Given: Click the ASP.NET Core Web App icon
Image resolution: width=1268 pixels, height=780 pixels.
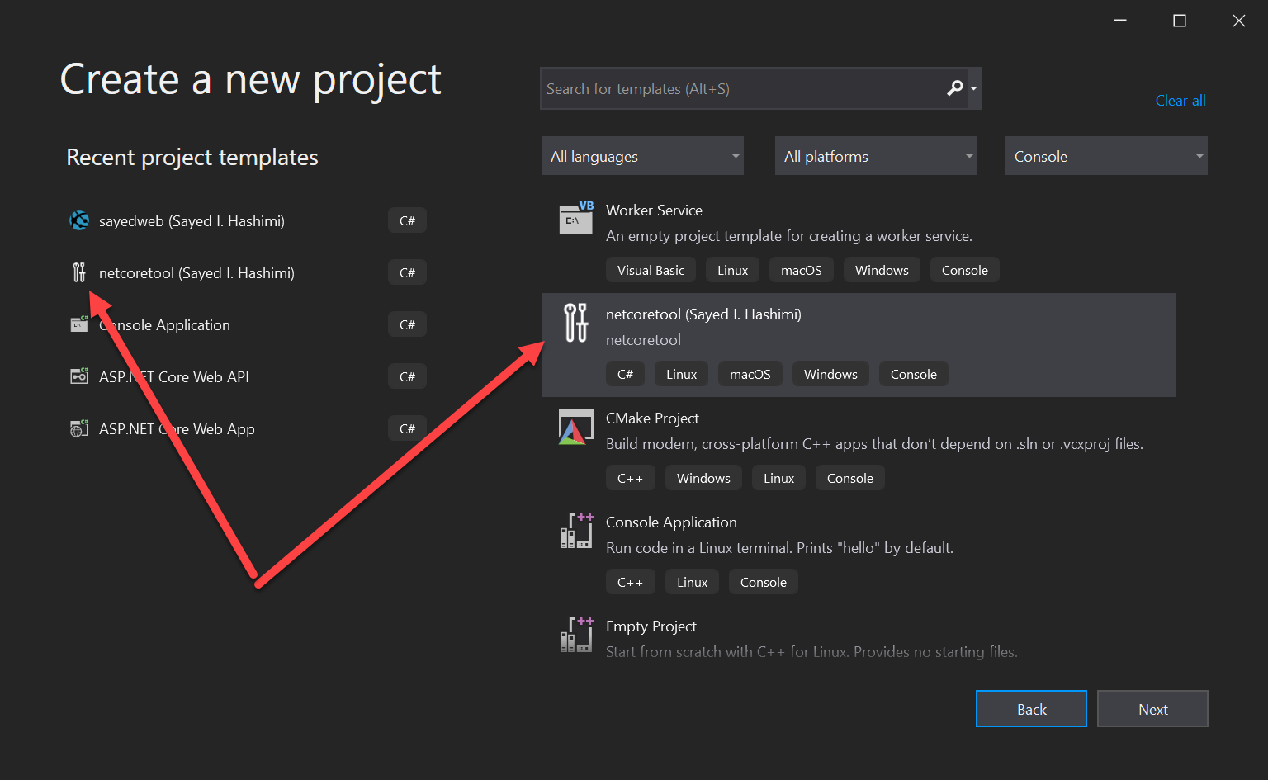Looking at the screenshot, I should [x=79, y=428].
